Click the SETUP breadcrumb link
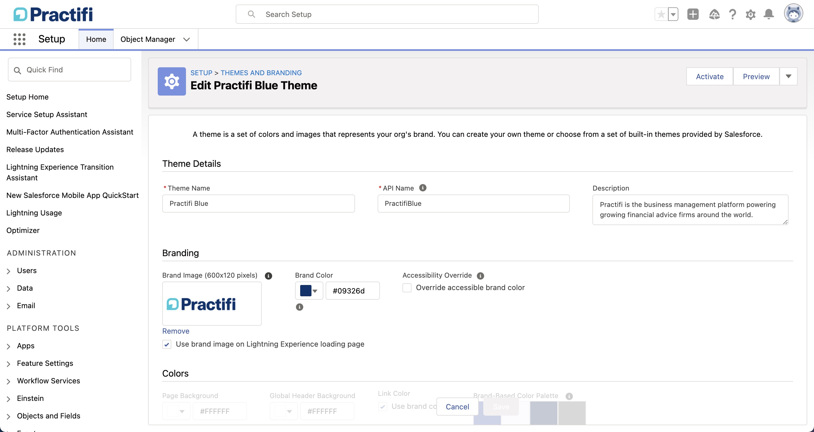Screen dimensions: 814x432 tap(201, 73)
